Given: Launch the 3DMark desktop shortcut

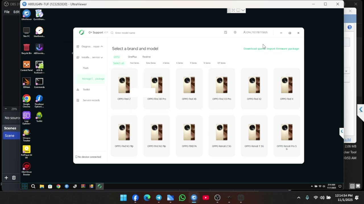Looking at the screenshot, I should pyautogui.click(x=26, y=83).
